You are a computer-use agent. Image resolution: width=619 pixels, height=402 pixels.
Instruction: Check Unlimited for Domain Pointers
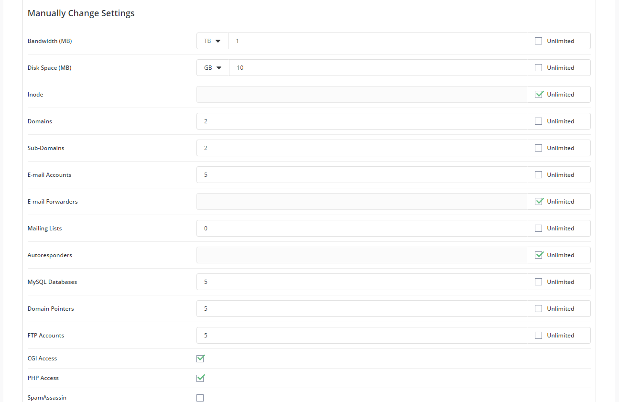pos(539,309)
